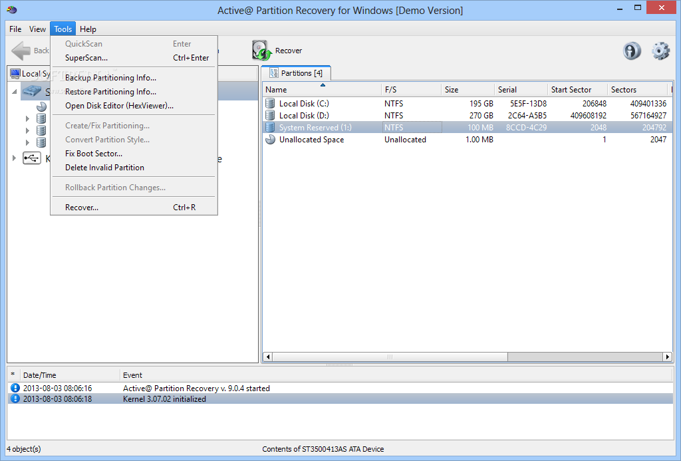Click the 08:06:18 log entry info icon
The image size is (681, 461).
point(15,398)
